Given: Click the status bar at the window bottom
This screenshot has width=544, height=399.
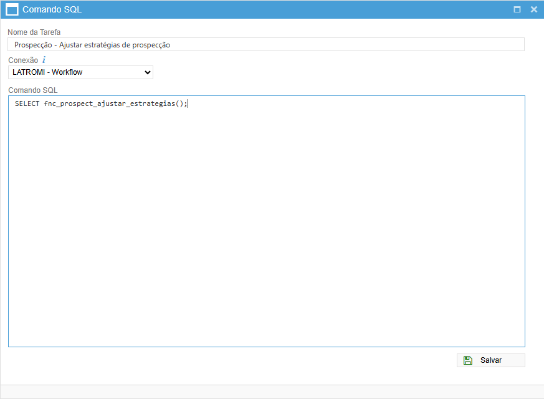Looking at the screenshot, I should point(272,392).
